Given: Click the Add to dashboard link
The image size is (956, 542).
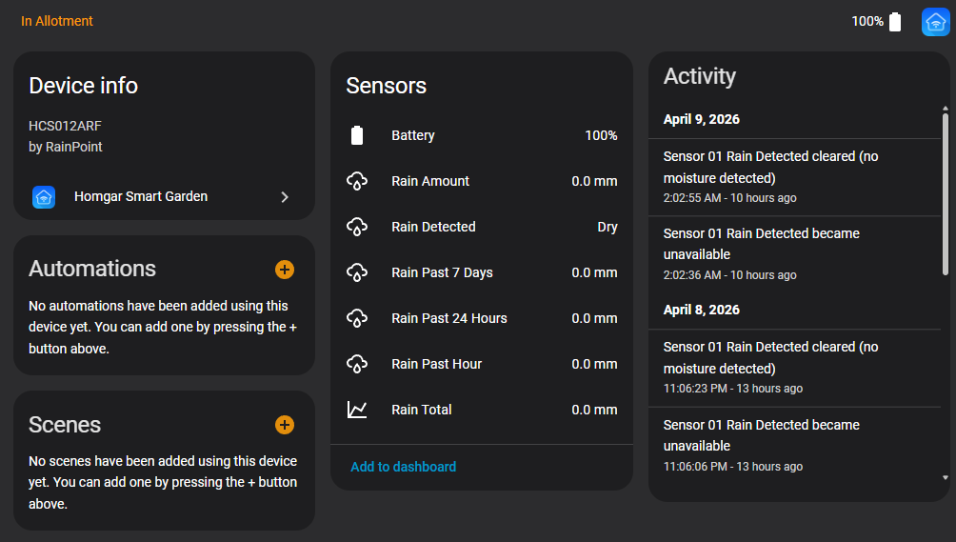Looking at the screenshot, I should click(403, 467).
